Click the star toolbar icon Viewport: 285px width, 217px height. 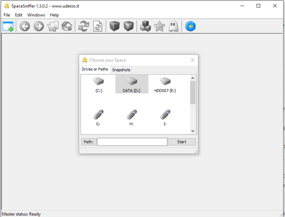click(159, 26)
